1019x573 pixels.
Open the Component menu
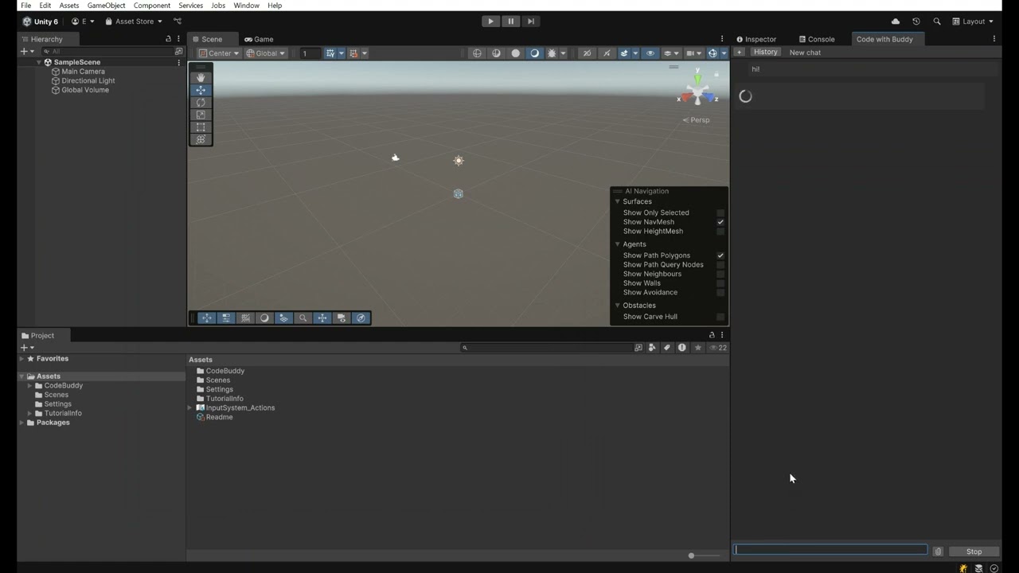point(151,6)
